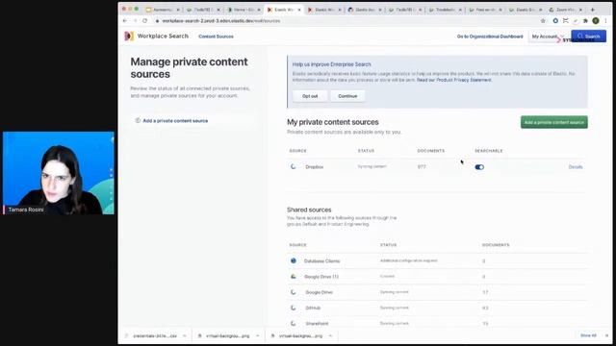The image size is (616, 346).
Task: Click the plus icon beside sidebar Add source
Action: click(138, 121)
